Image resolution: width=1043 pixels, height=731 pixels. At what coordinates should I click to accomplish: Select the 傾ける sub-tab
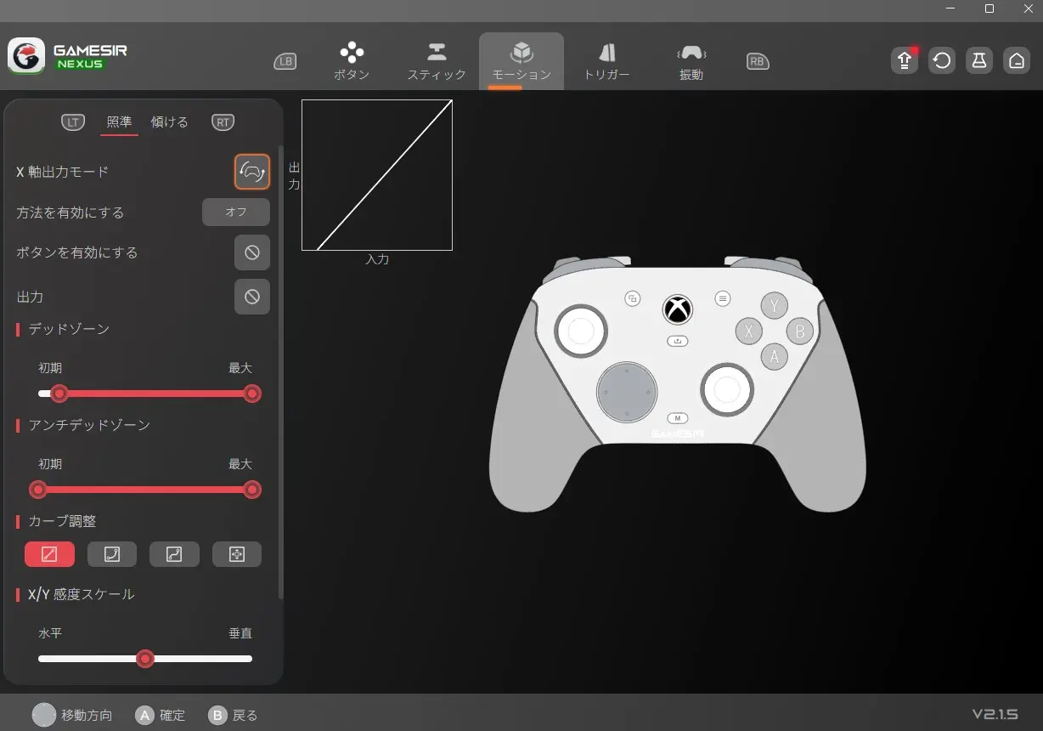coord(169,122)
